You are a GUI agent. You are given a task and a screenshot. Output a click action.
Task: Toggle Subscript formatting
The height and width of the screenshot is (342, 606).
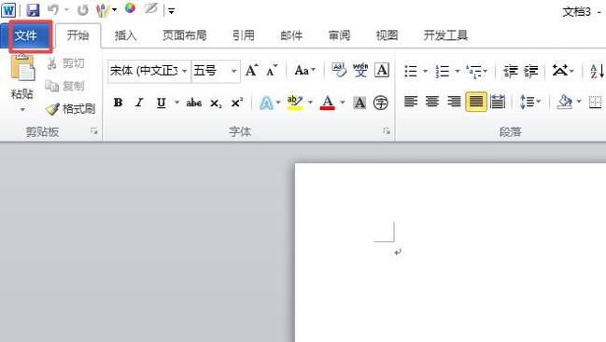216,103
